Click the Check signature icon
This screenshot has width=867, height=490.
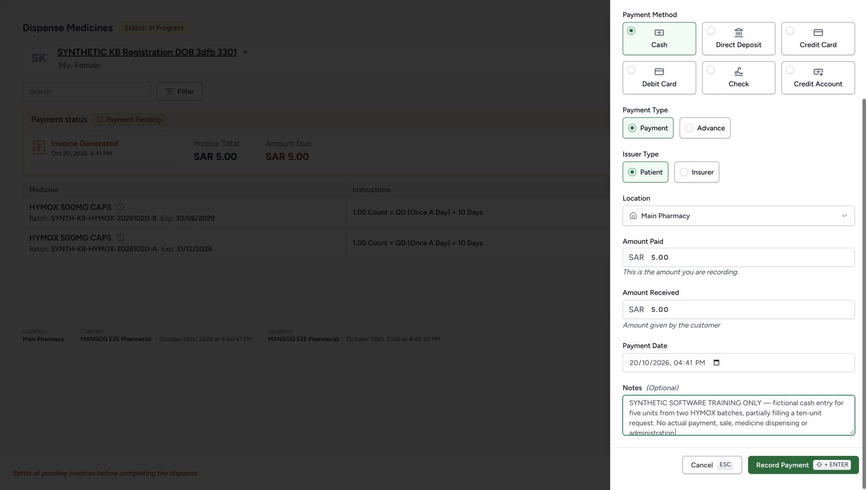click(739, 72)
